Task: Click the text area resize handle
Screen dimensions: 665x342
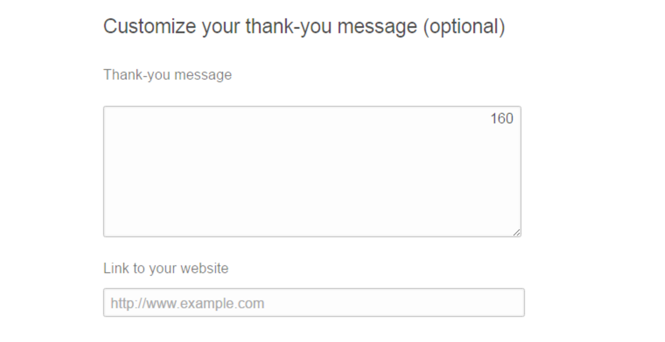Action: [x=516, y=232]
